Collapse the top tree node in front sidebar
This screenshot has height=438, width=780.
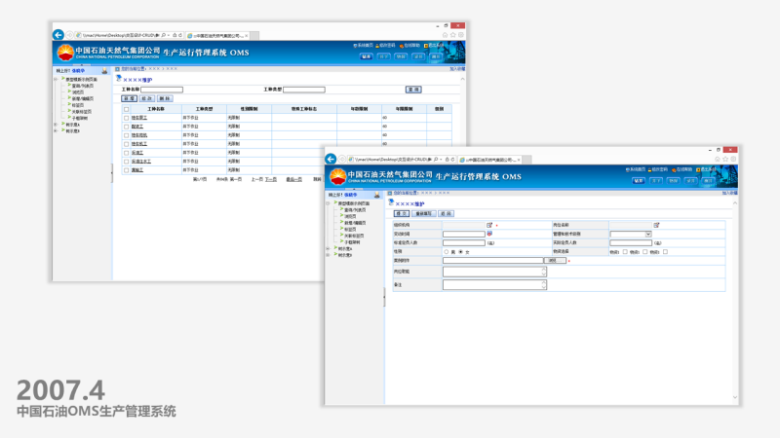tap(329, 203)
